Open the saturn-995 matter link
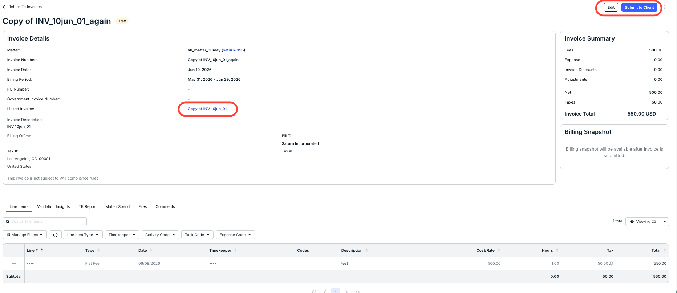Screen dimensions: 677x293 point(234,50)
